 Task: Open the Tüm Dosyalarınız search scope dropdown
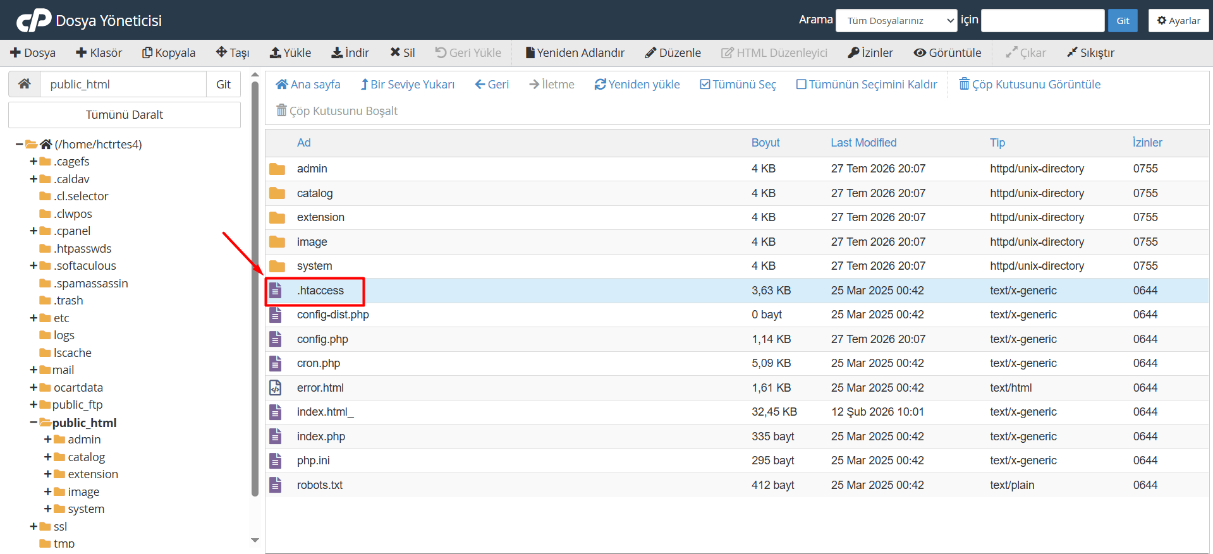[896, 20]
